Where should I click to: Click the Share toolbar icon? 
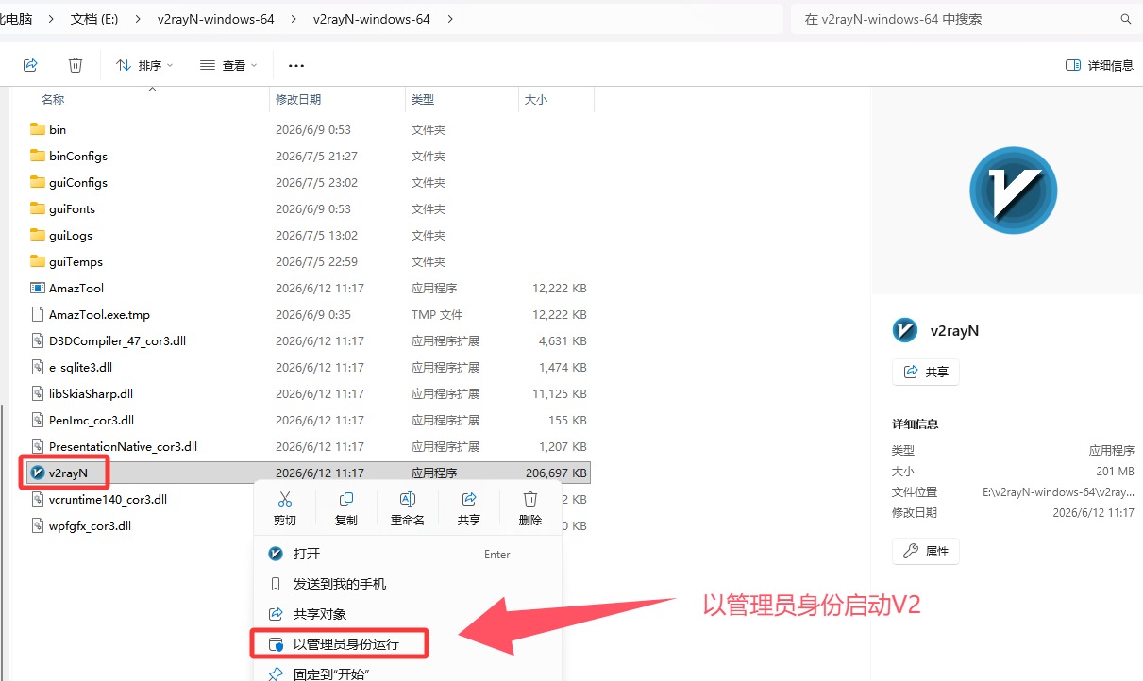point(30,65)
